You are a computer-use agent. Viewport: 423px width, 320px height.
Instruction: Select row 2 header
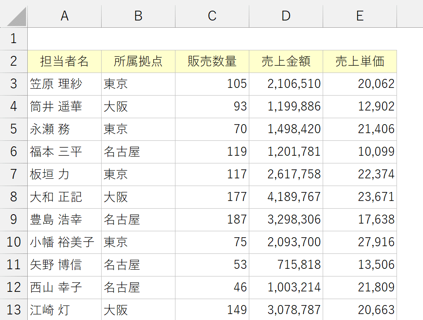pyautogui.click(x=14, y=61)
